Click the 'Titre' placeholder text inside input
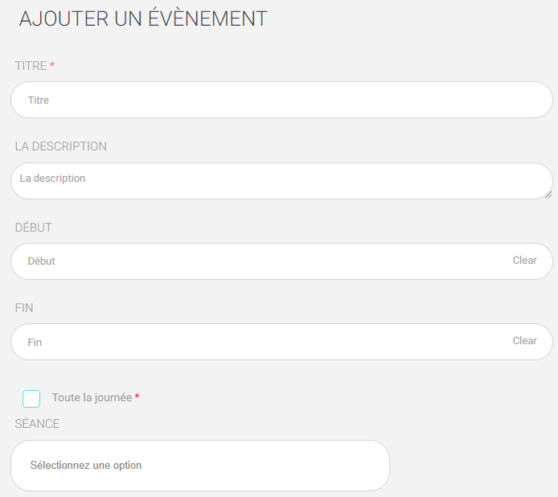This screenshot has height=497, width=558. pyautogui.click(x=39, y=101)
